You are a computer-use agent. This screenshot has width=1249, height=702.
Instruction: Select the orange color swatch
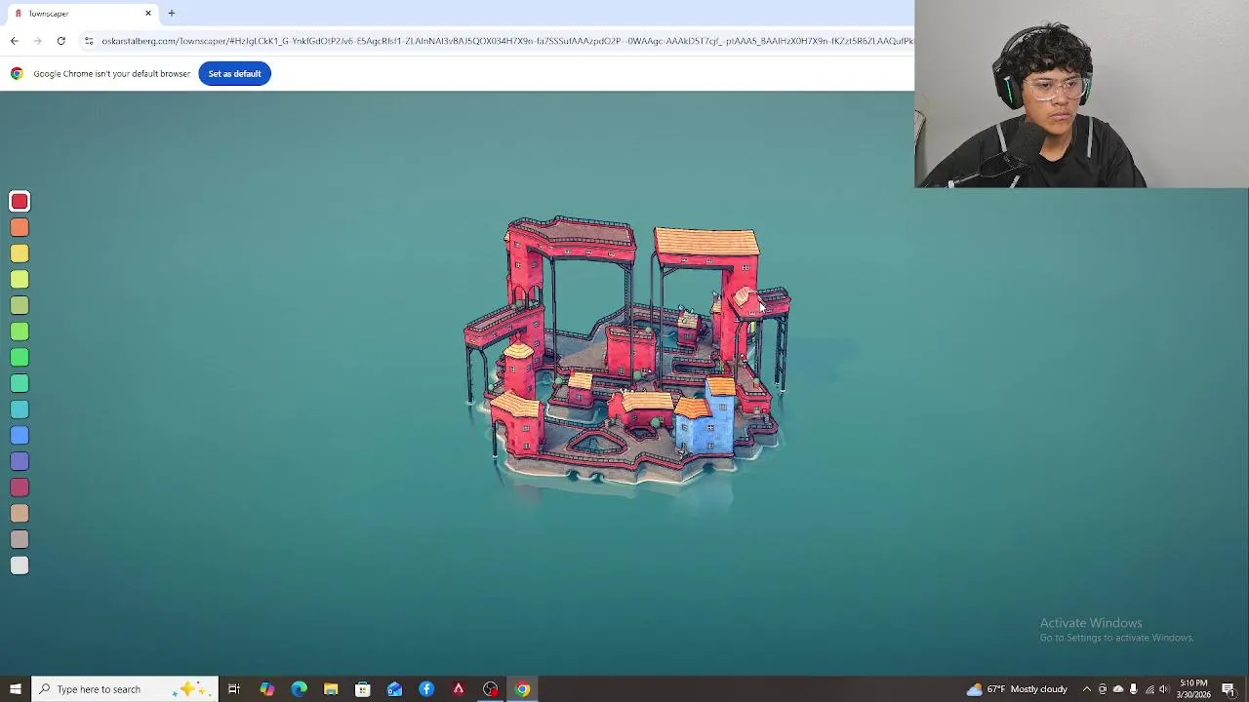pyautogui.click(x=20, y=227)
